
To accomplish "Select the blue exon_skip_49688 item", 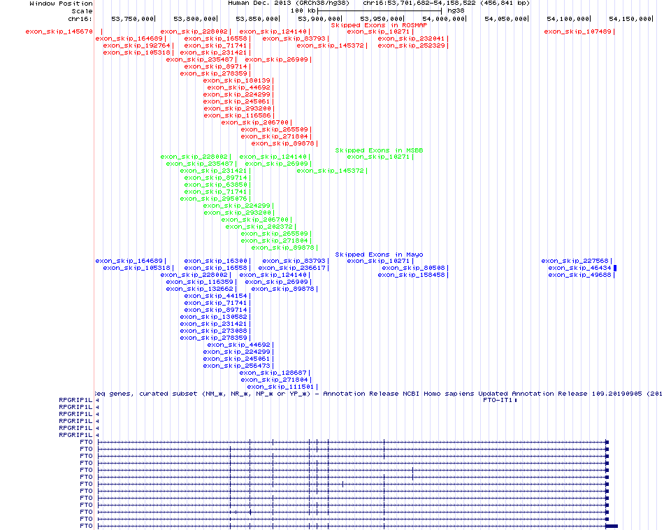I will click(x=579, y=275).
